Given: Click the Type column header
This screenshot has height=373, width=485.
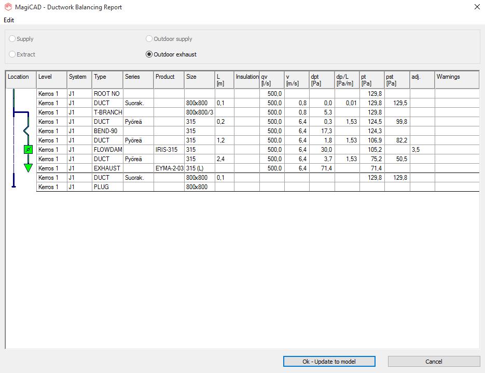Looking at the screenshot, I should (x=107, y=80).
